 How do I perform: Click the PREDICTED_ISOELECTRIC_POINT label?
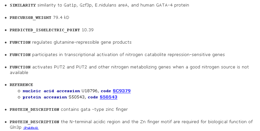point(45,30)
